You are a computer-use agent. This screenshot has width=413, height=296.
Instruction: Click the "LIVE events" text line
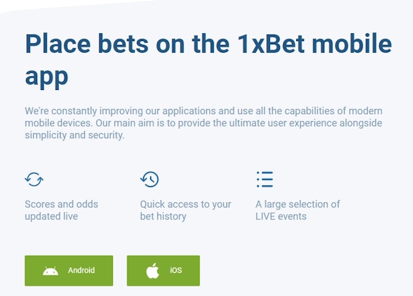pyautogui.click(x=281, y=216)
